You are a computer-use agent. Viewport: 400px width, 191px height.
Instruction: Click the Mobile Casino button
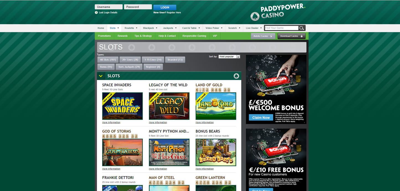pyautogui.click(x=263, y=36)
